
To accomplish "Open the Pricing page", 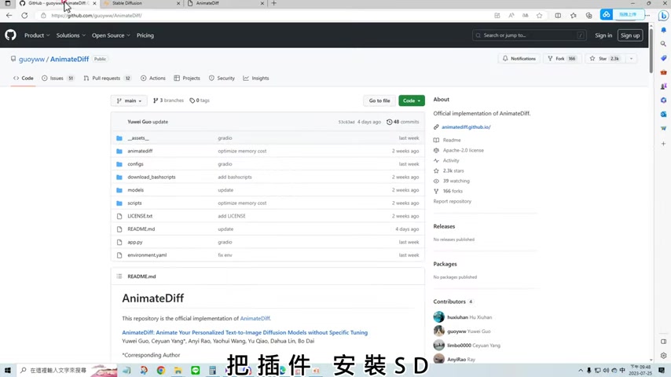I will coord(145,35).
